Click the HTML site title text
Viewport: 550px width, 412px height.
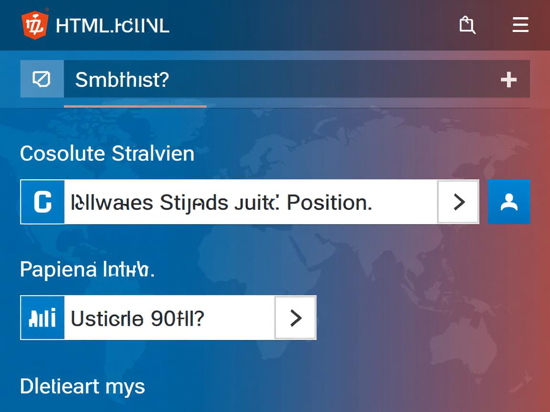[x=113, y=25]
